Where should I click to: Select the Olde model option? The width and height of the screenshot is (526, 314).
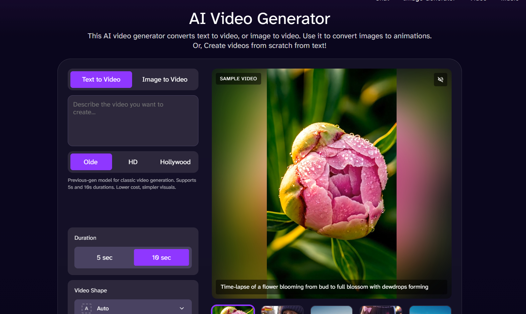coord(91,162)
